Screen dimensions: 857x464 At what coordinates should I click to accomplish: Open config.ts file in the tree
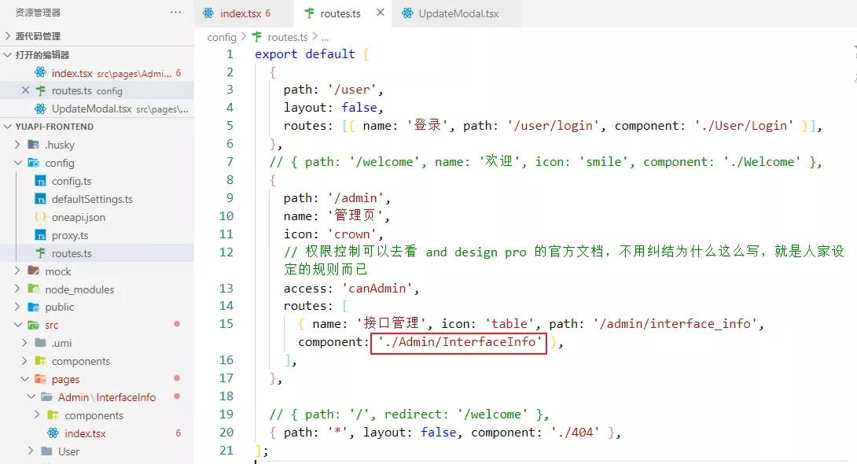point(72,181)
